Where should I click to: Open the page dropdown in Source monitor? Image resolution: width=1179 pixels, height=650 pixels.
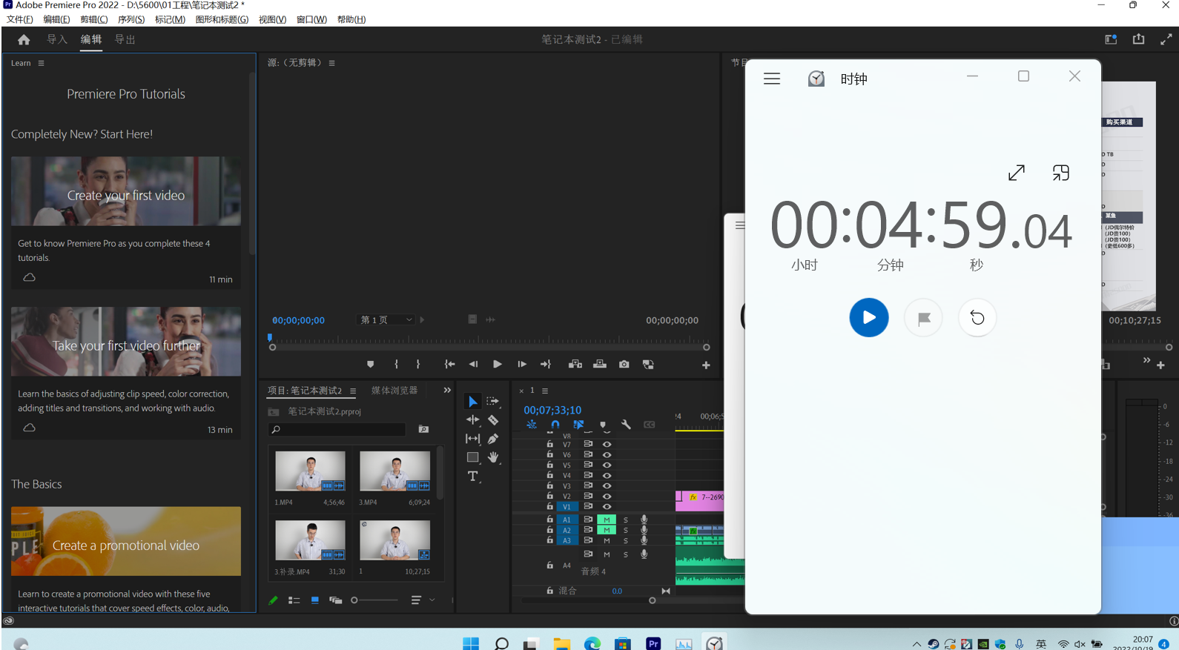(386, 320)
